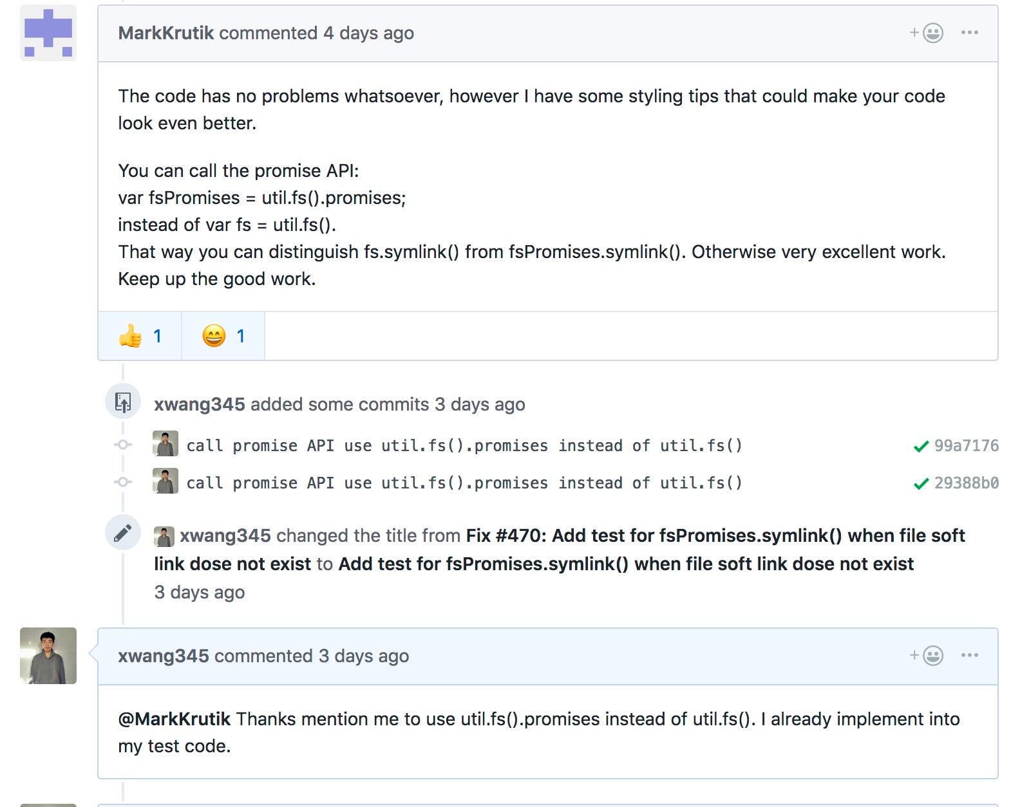Image resolution: width=1011 pixels, height=807 pixels.
Task: Open options menu on MarkKrutik's comment
Action: pos(969,33)
